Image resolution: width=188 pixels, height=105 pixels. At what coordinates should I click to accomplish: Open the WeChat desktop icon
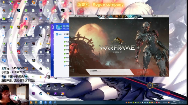[26, 3]
